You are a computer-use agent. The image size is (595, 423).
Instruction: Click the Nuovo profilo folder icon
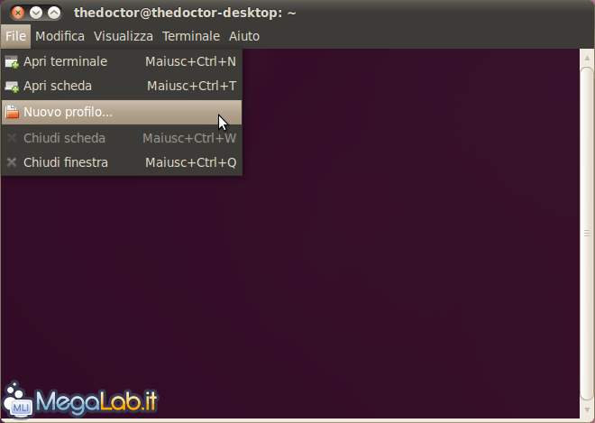[x=12, y=112]
